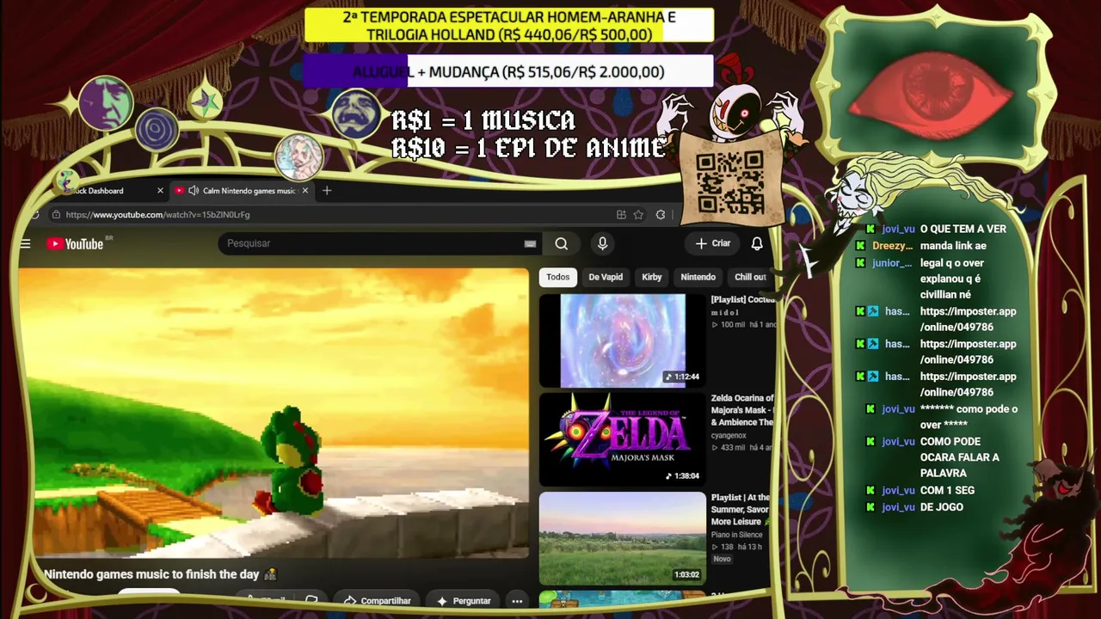Open the Cocteau playlist thumbnail
Viewport: 1101px width, 619px height.
623,340
